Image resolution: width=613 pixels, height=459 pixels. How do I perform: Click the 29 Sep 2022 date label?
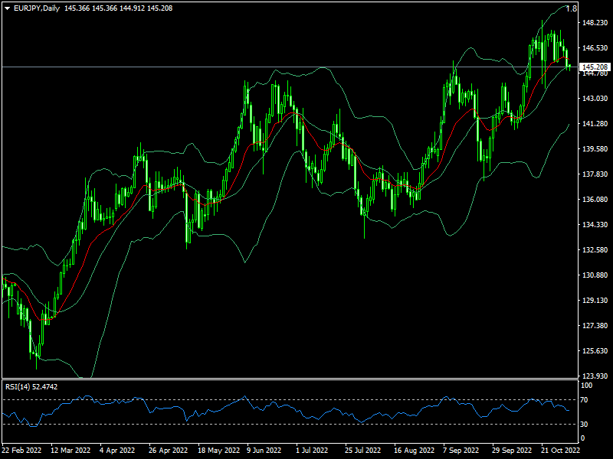[x=512, y=450]
